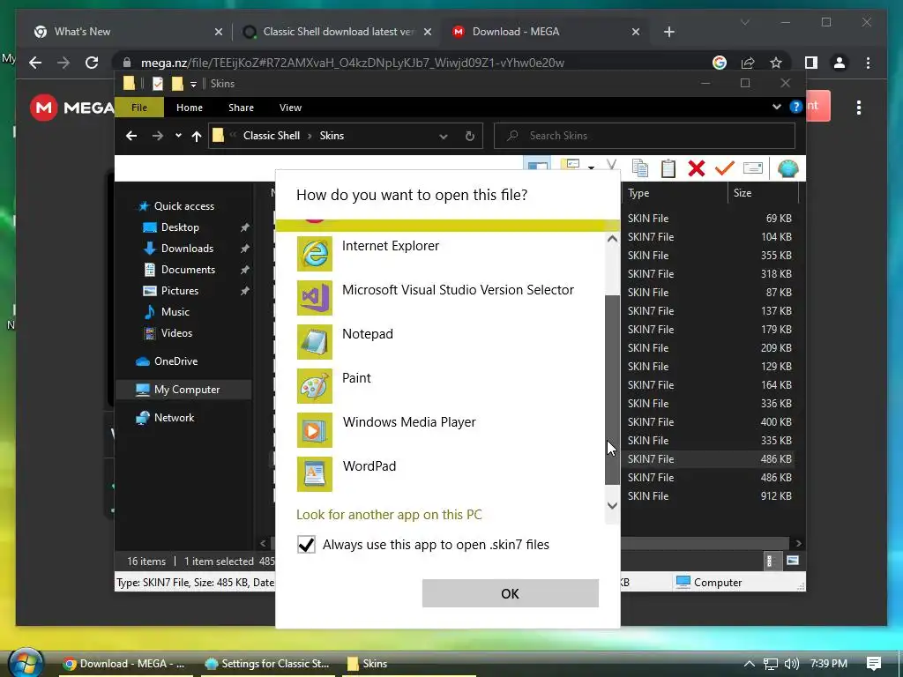903x677 pixels.
Task: Open Chrome tab search dropdown
Action: [x=744, y=22]
